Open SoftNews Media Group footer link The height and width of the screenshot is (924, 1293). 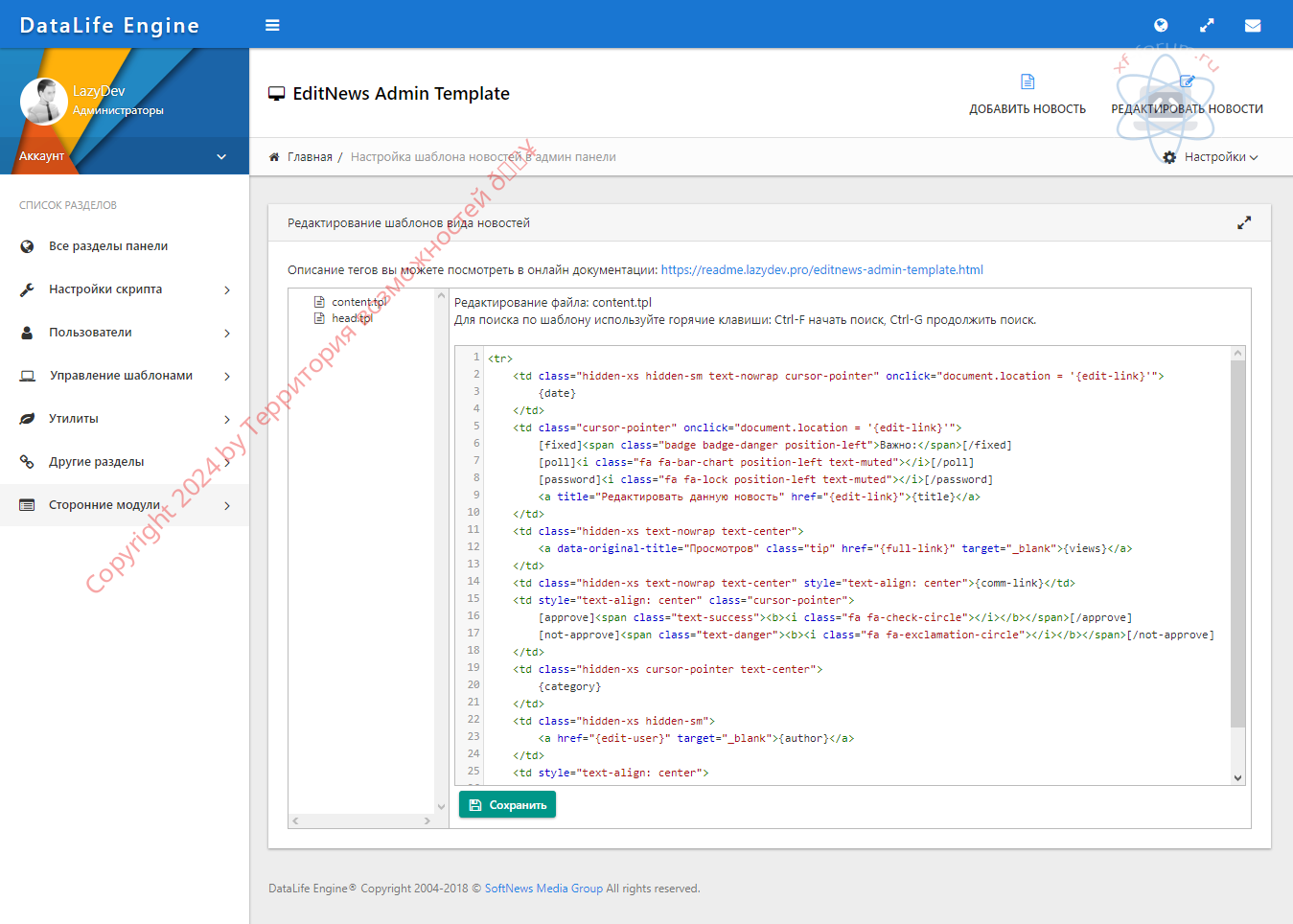543,889
